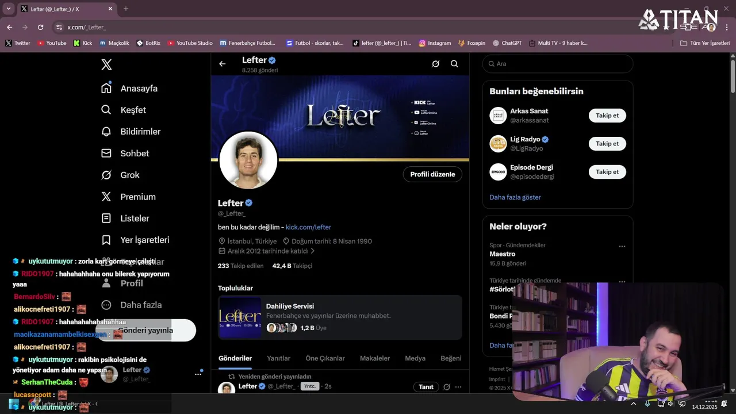The image size is (736, 414).
Task: Open more options on Lefter's post
Action: (x=458, y=387)
